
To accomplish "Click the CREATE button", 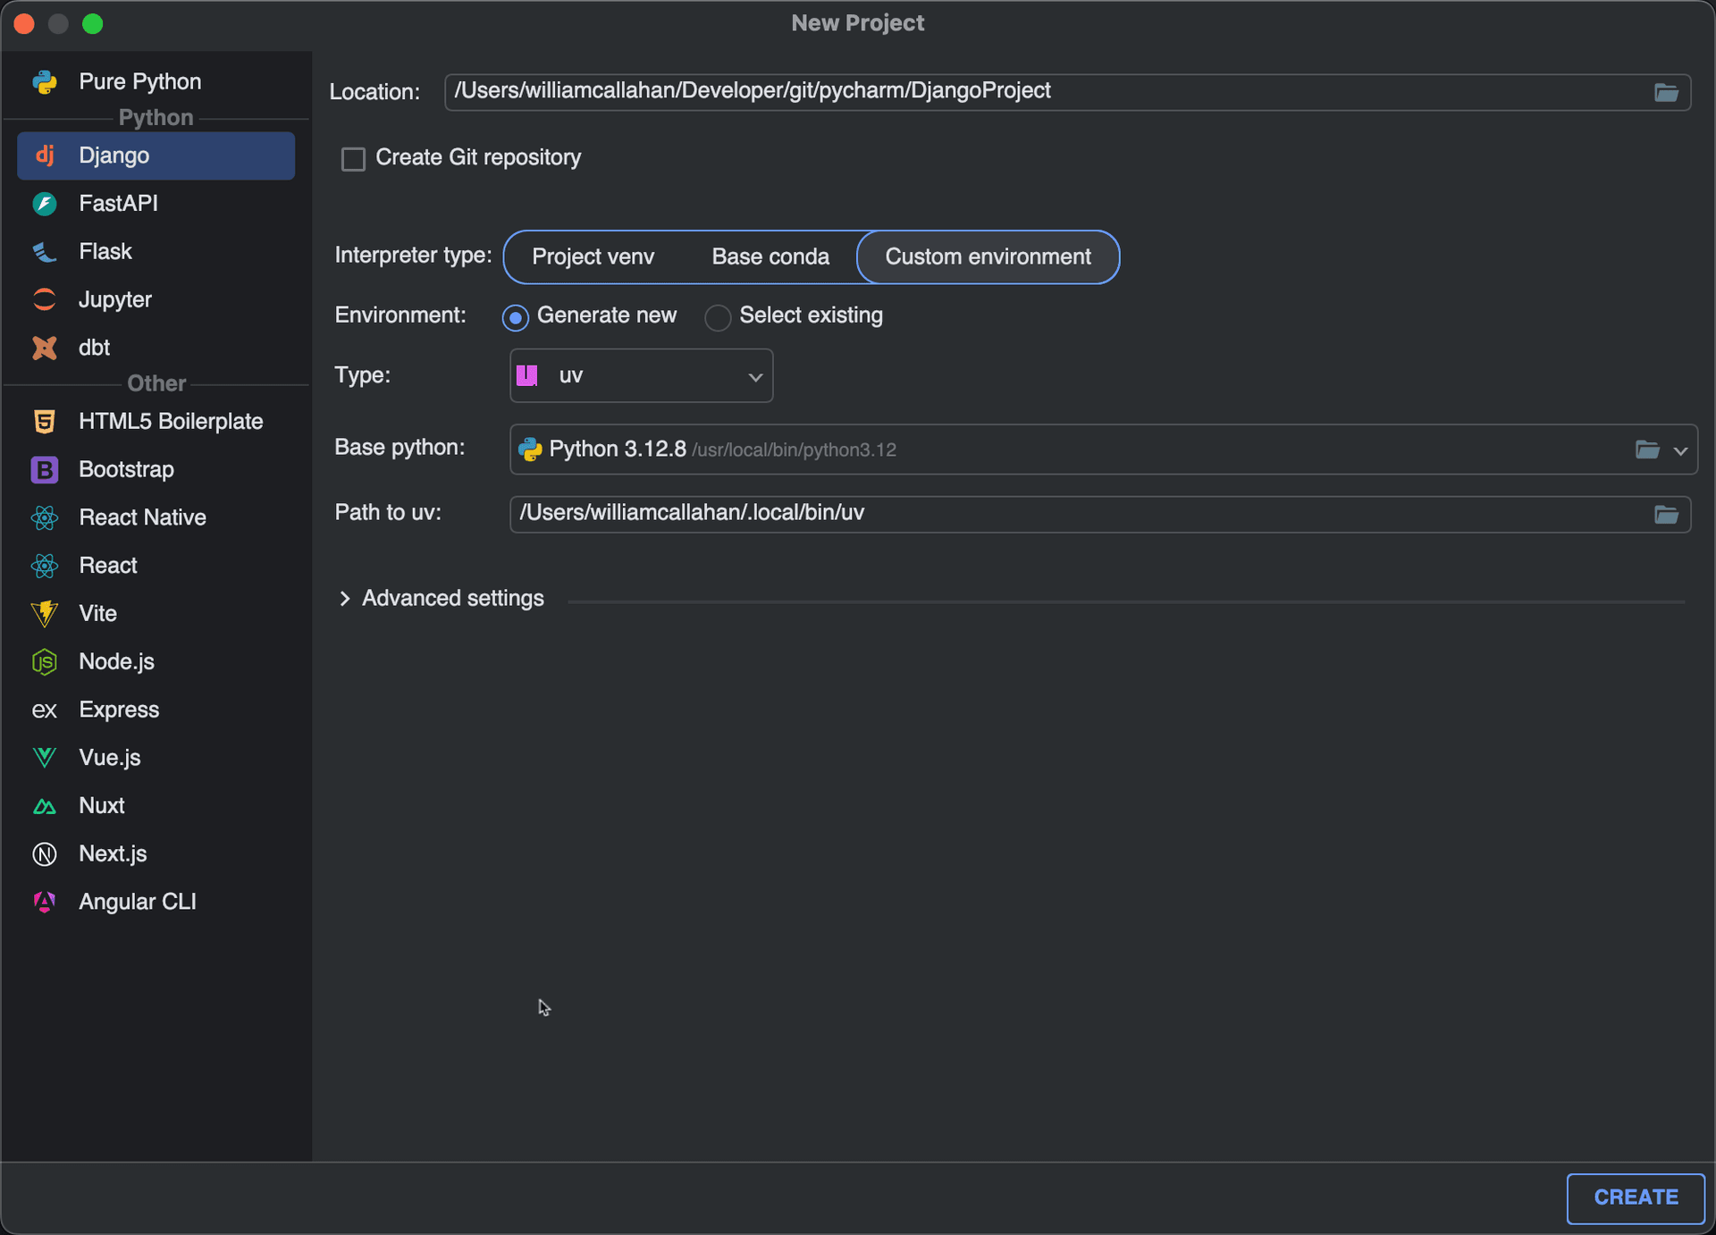I will tap(1636, 1197).
